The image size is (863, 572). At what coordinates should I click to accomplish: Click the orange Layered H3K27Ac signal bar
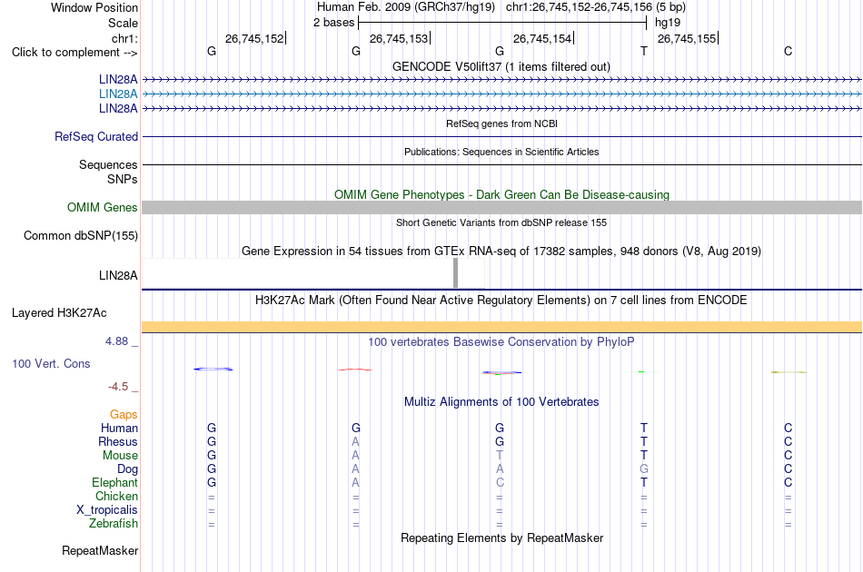(x=501, y=327)
